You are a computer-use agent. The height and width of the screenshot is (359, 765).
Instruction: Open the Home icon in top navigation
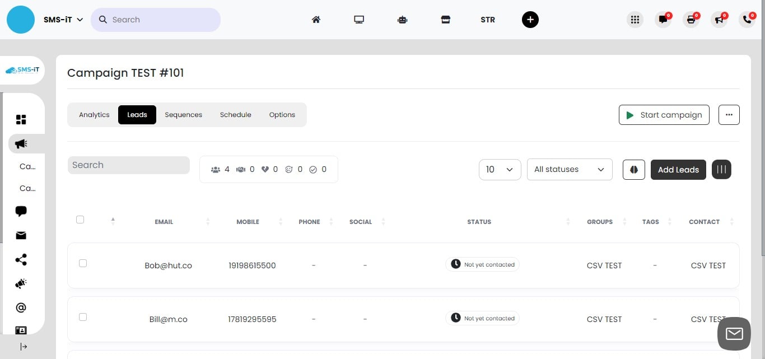[316, 19]
